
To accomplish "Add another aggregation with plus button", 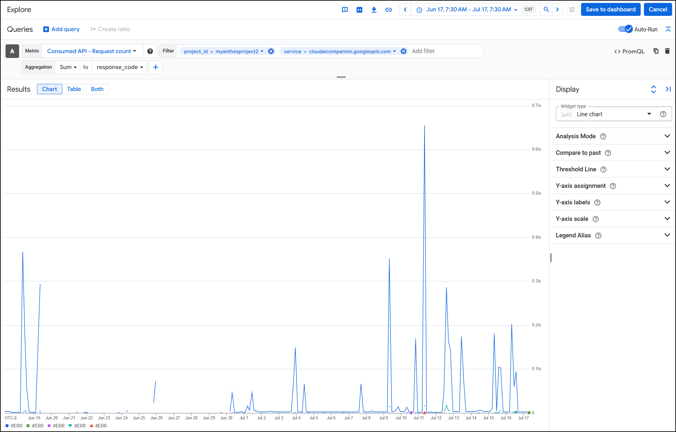I will (156, 67).
